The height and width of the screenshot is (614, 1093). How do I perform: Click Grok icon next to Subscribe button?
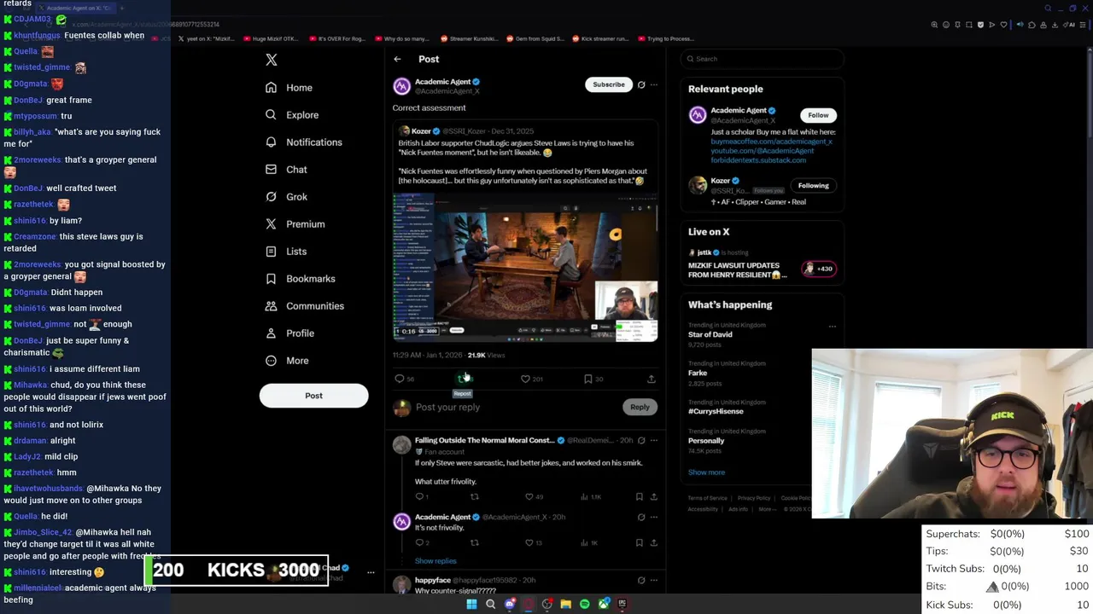[641, 84]
